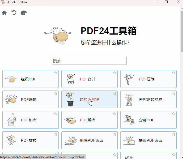This screenshot has height=159, width=183.
Task: Click the PDF压缩 press icon
Action: (129, 79)
